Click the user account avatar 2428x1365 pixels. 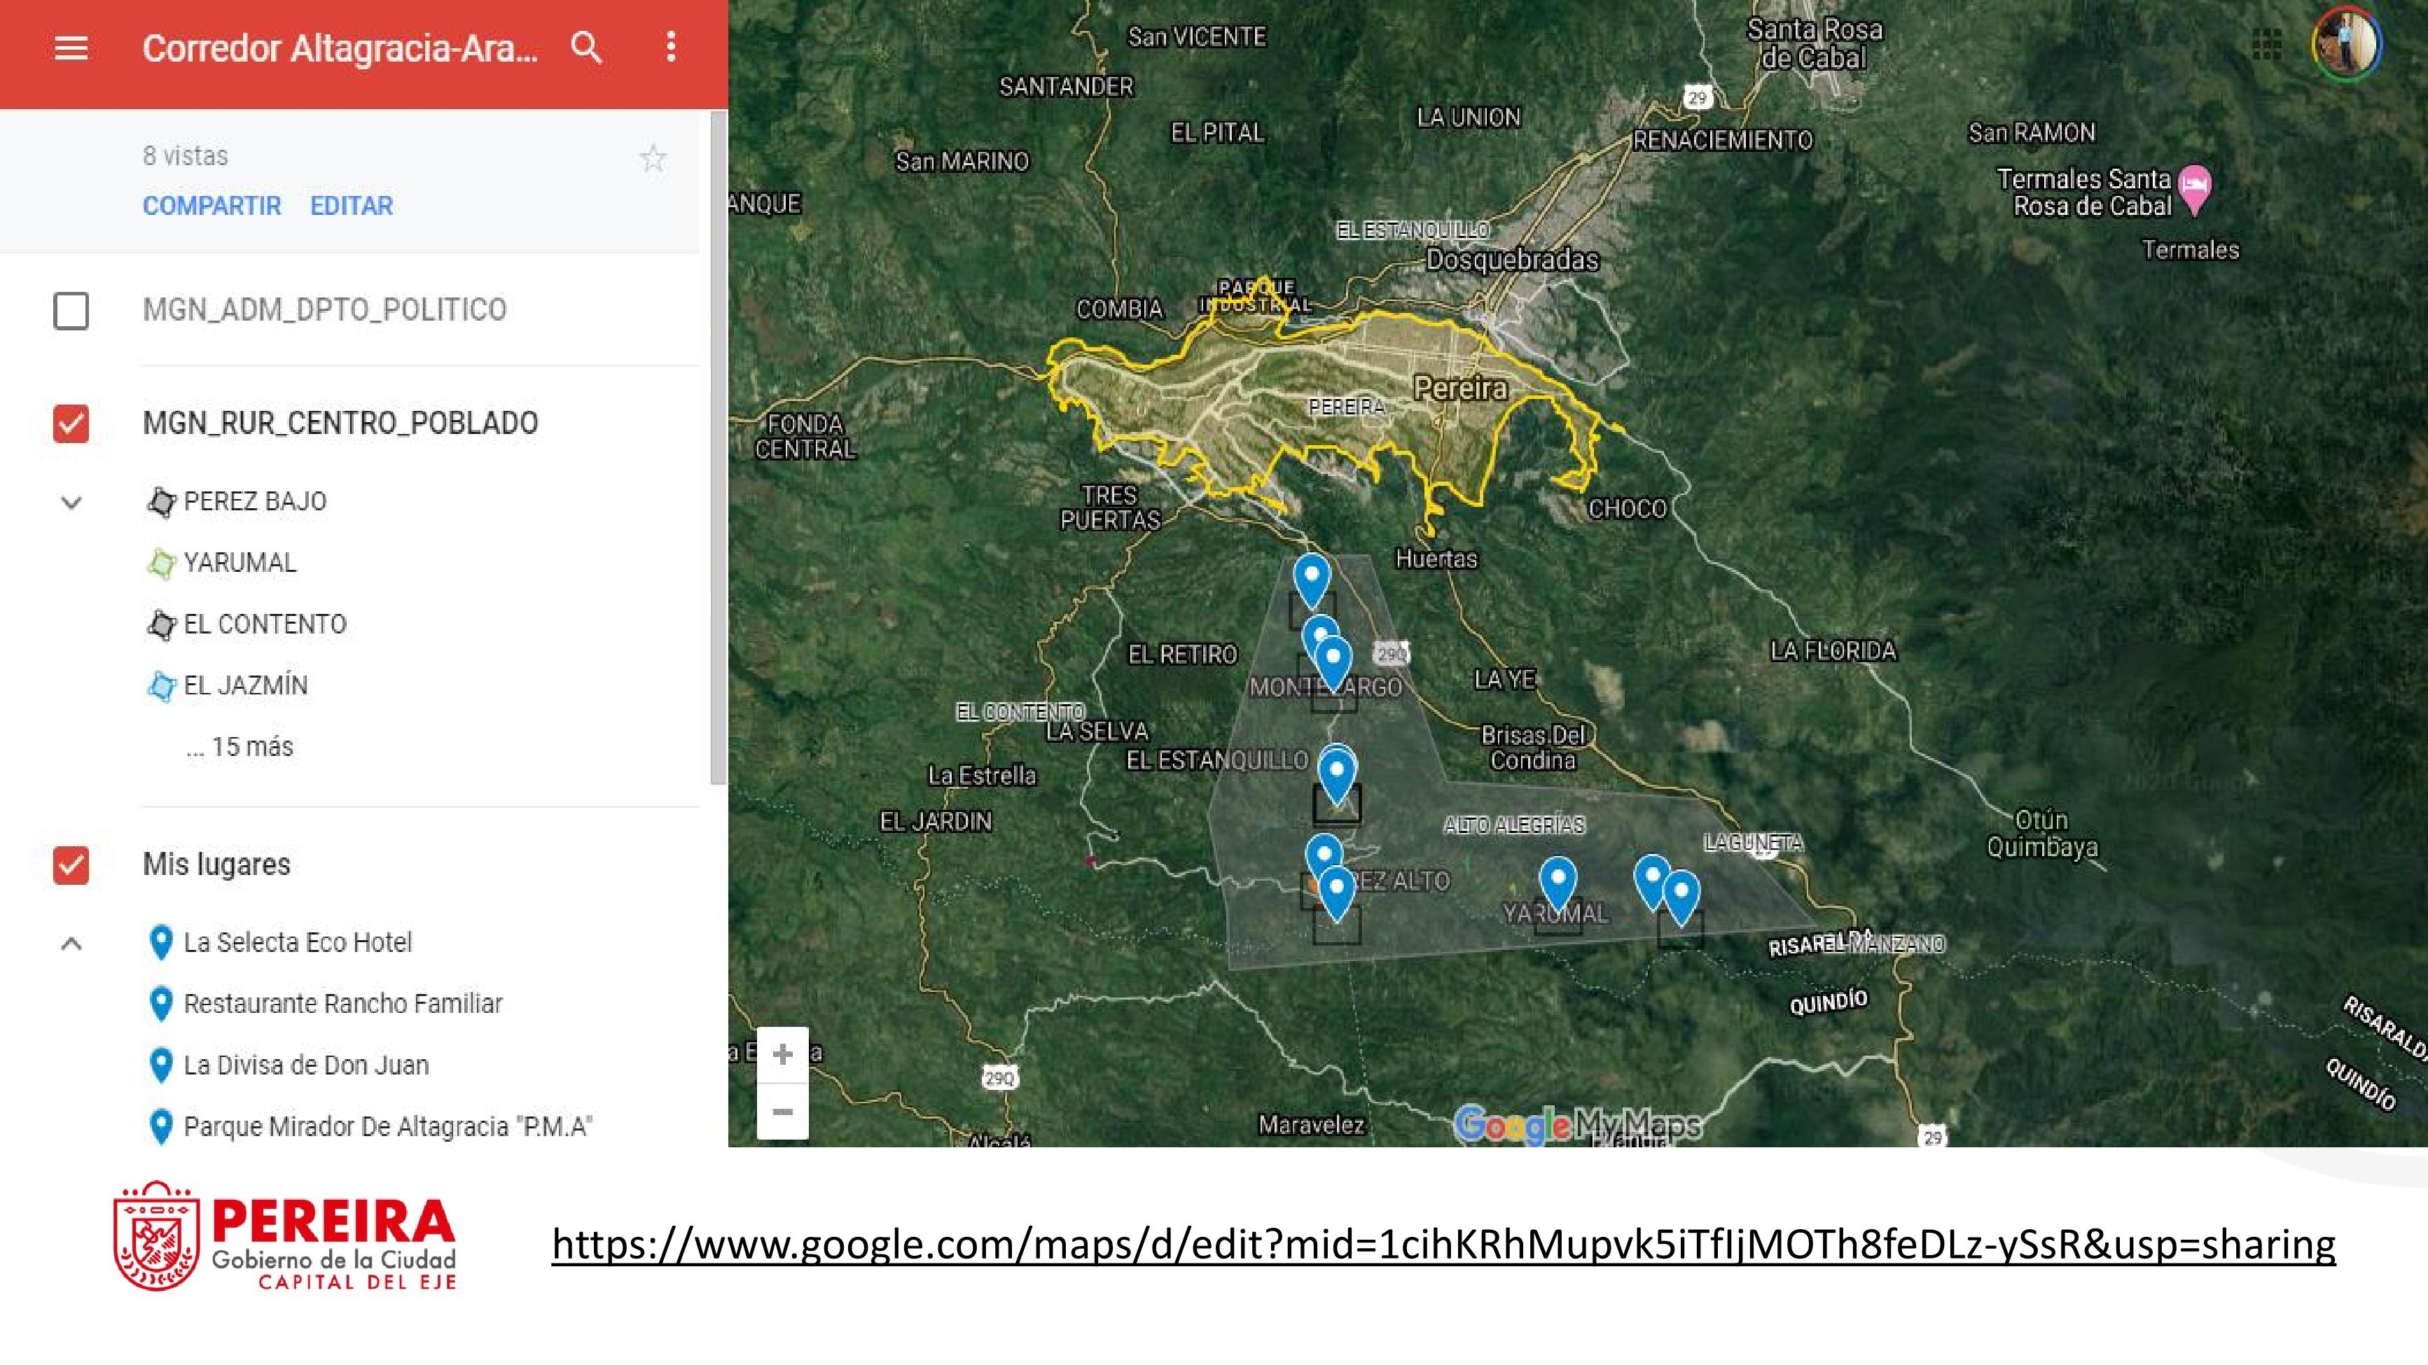click(2347, 43)
